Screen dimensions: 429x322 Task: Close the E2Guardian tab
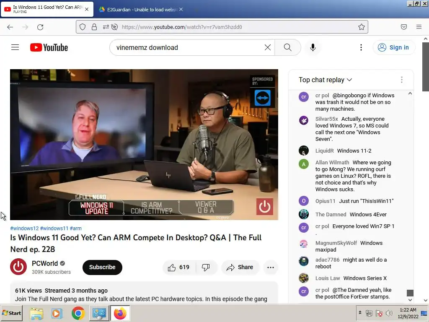click(181, 9)
